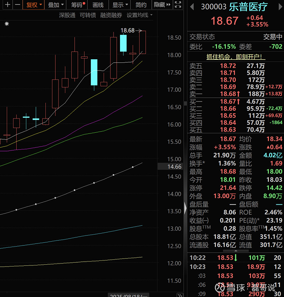Screen dimensions: 284x297
Task: Click 卖四 price 18.71
Action: pyautogui.click(x=228, y=73)
